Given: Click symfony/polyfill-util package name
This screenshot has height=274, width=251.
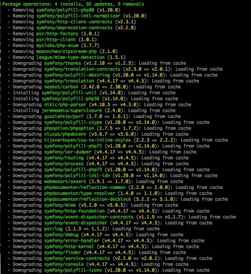Looking at the screenshot, I should [69, 93].
